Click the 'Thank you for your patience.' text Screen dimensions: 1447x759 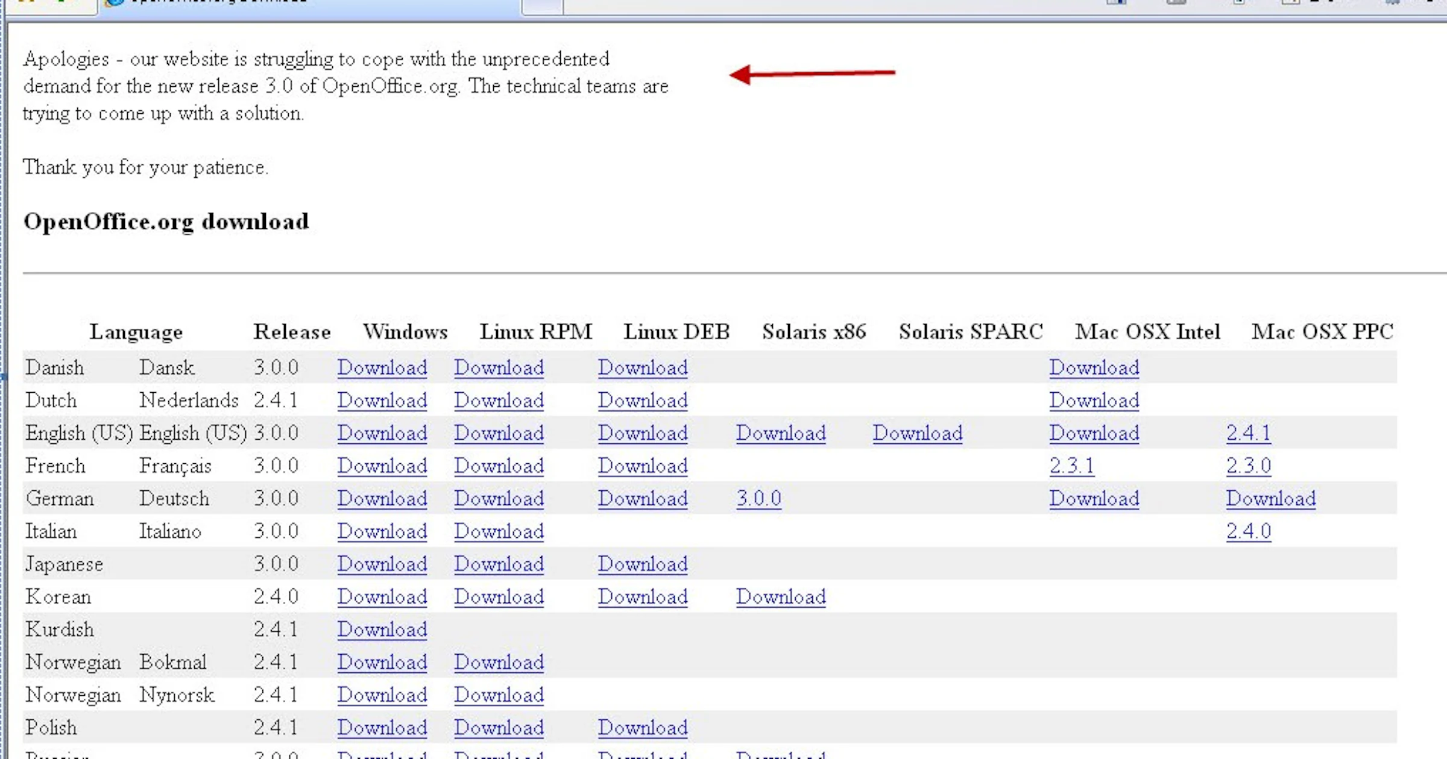tap(145, 167)
